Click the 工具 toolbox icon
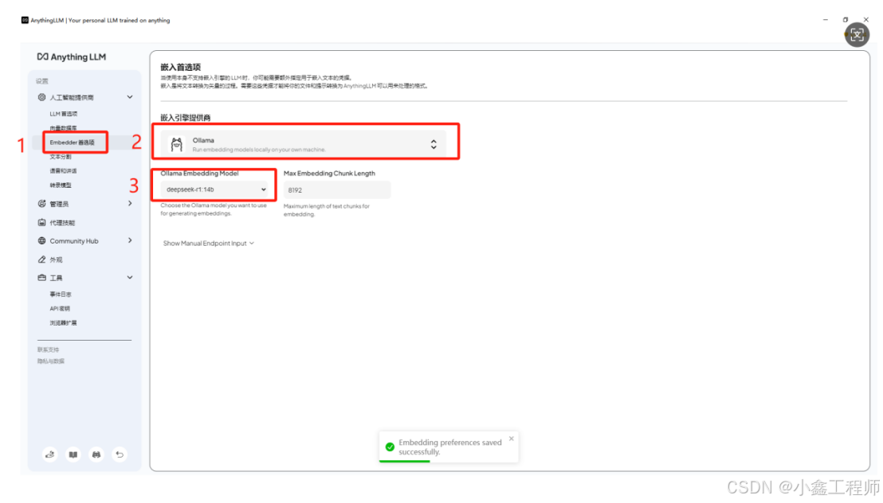 [41, 278]
